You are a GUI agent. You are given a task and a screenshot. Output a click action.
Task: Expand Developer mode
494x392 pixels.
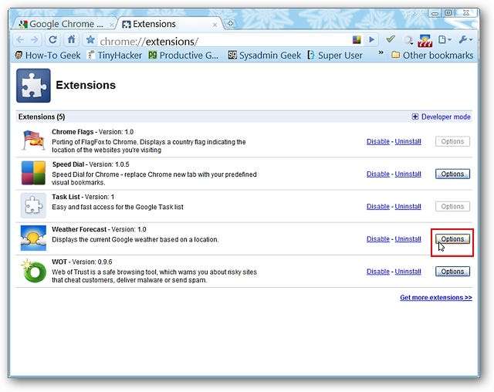pos(441,117)
